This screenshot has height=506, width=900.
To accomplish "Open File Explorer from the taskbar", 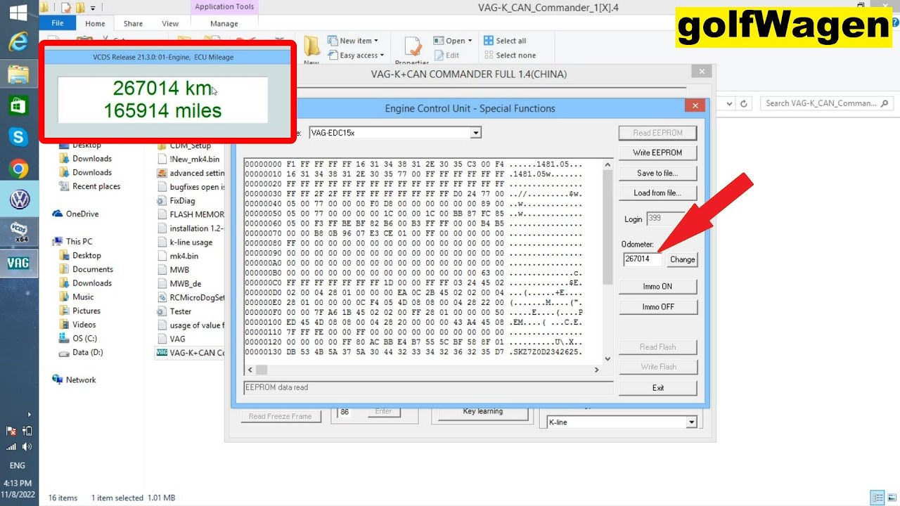I will 18,74.
